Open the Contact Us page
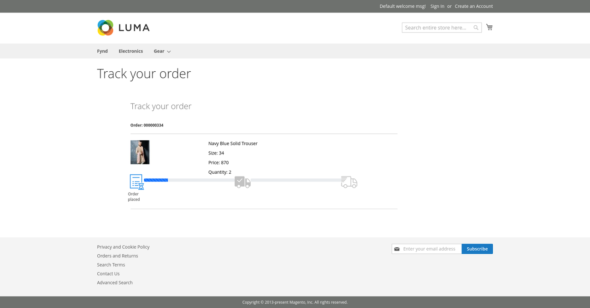This screenshot has width=590, height=308. 108,274
